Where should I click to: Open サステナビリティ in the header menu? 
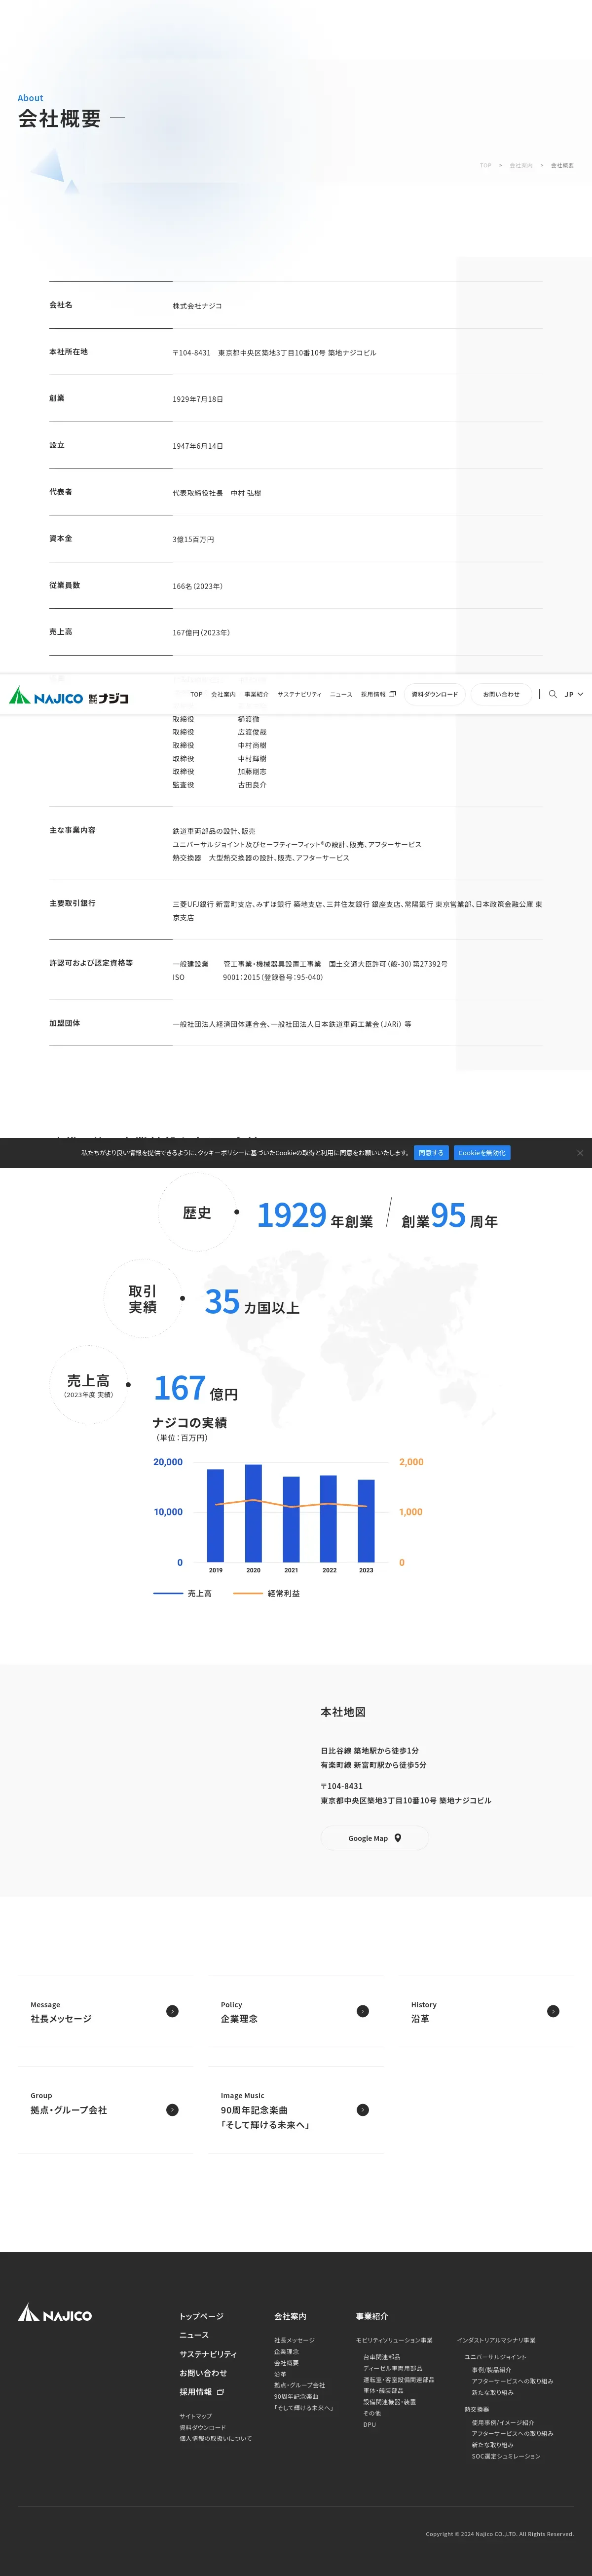point(299,694)
